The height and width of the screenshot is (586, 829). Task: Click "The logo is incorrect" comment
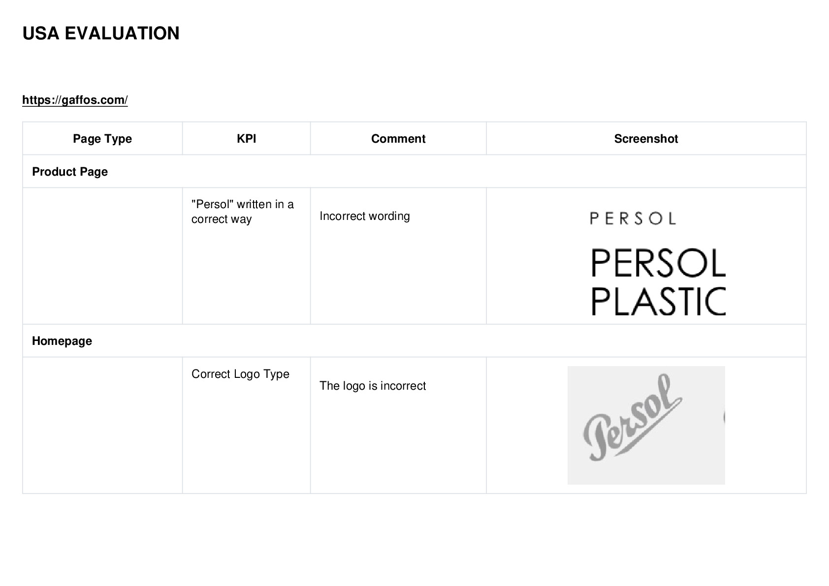click(373, 386)
